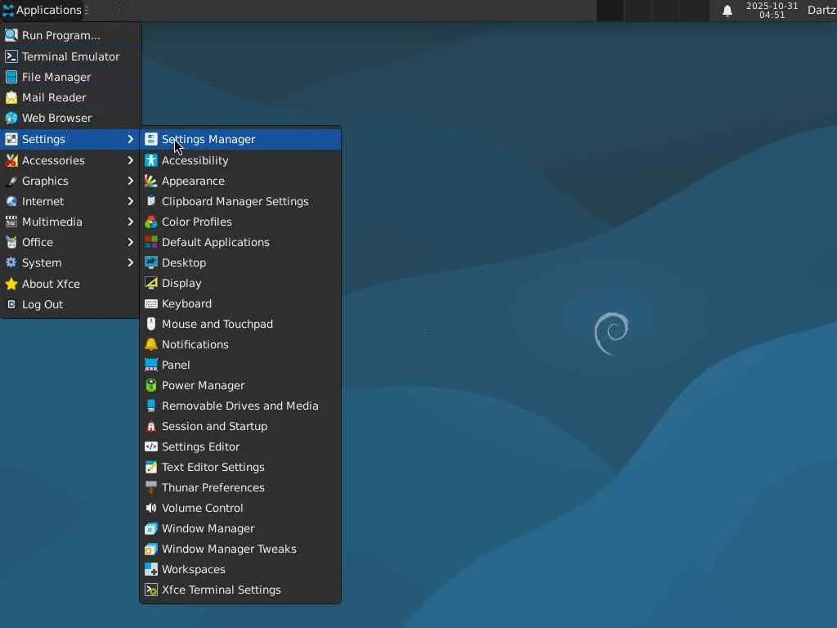Click the Accessibility icon in Settings submenu
Viewport: 837px width, 628px height.
151,160
